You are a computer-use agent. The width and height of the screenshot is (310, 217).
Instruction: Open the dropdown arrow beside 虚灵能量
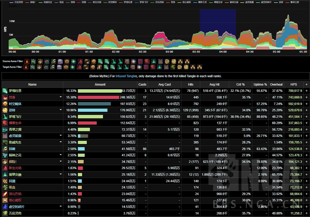[61, 136]
